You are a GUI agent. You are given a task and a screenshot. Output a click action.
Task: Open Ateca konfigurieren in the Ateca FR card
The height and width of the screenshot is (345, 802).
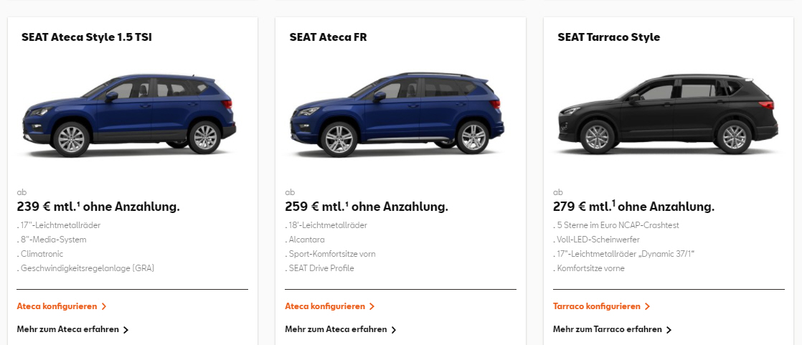click(325, 306)
